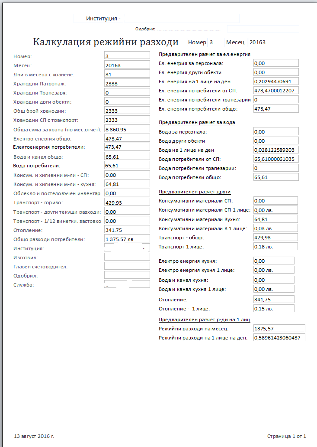This screenshot has height=447, width=317.
Task: Click the Храходни СП с транспорт field
Action: (x=127, y=120)
